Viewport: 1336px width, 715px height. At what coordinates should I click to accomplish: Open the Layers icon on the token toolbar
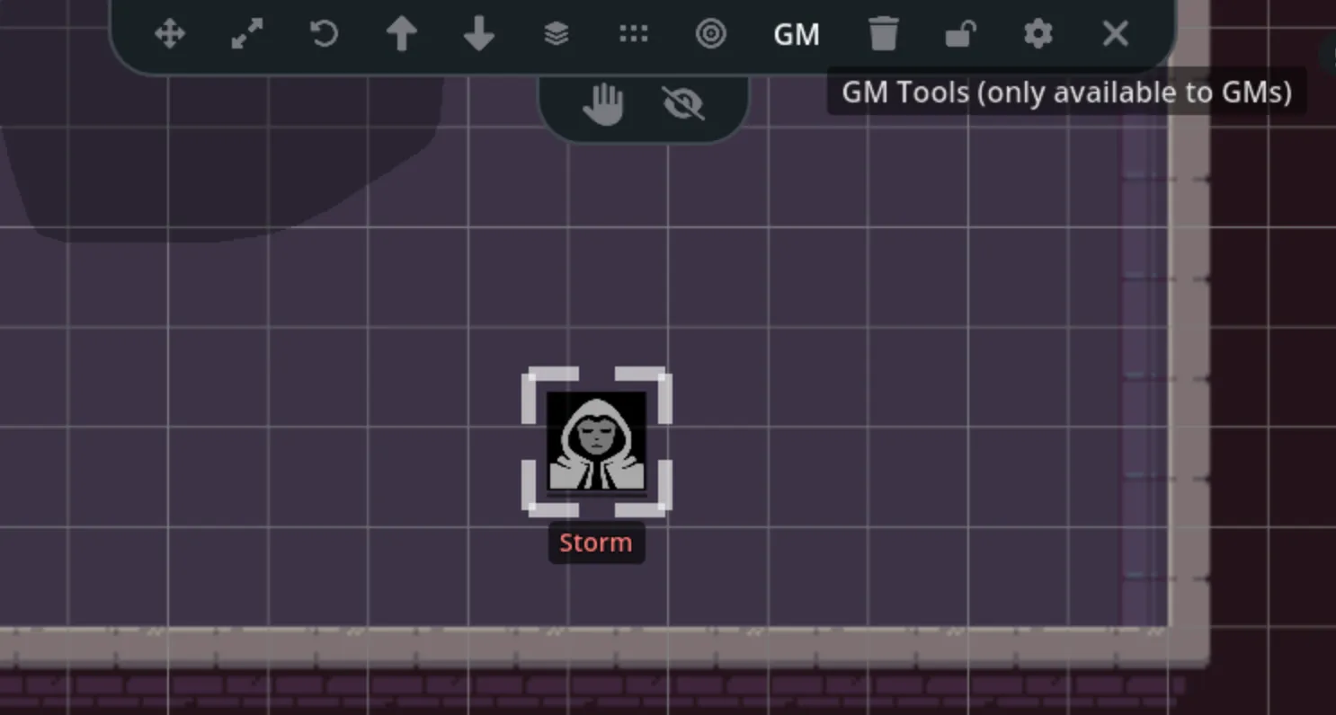click(556, 34)
